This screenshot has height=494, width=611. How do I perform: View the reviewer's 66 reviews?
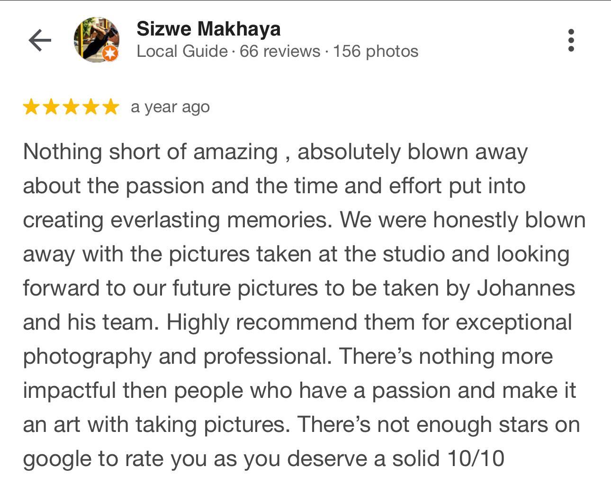(x=280, y=51)
